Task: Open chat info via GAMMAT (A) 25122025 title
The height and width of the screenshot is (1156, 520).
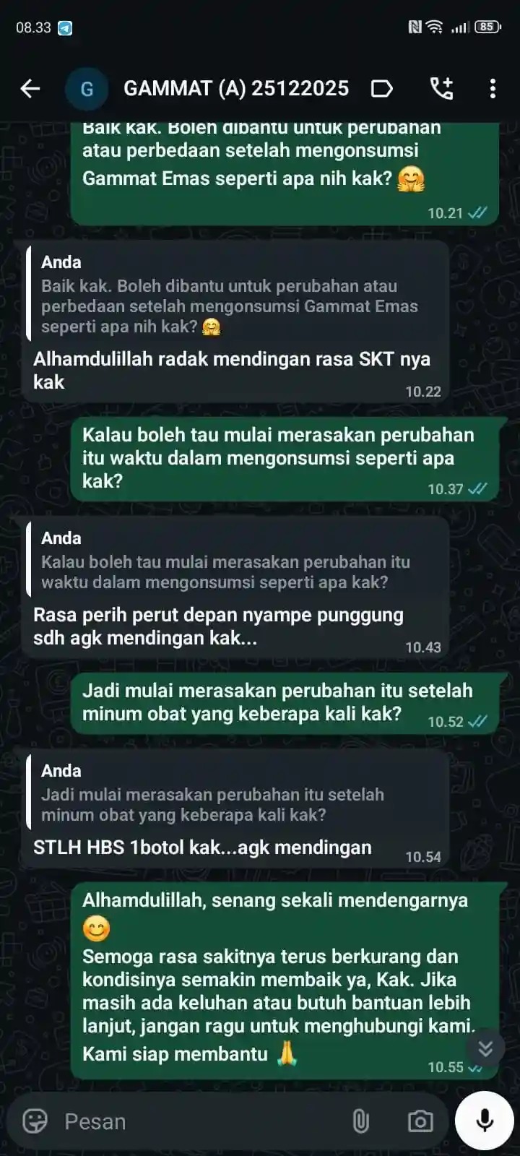Action: pyautogui.click(x=236, y=88)
